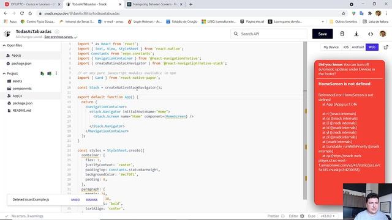Open the preview in a popup window
Viewport: 392px width, 220px height.
386,47
